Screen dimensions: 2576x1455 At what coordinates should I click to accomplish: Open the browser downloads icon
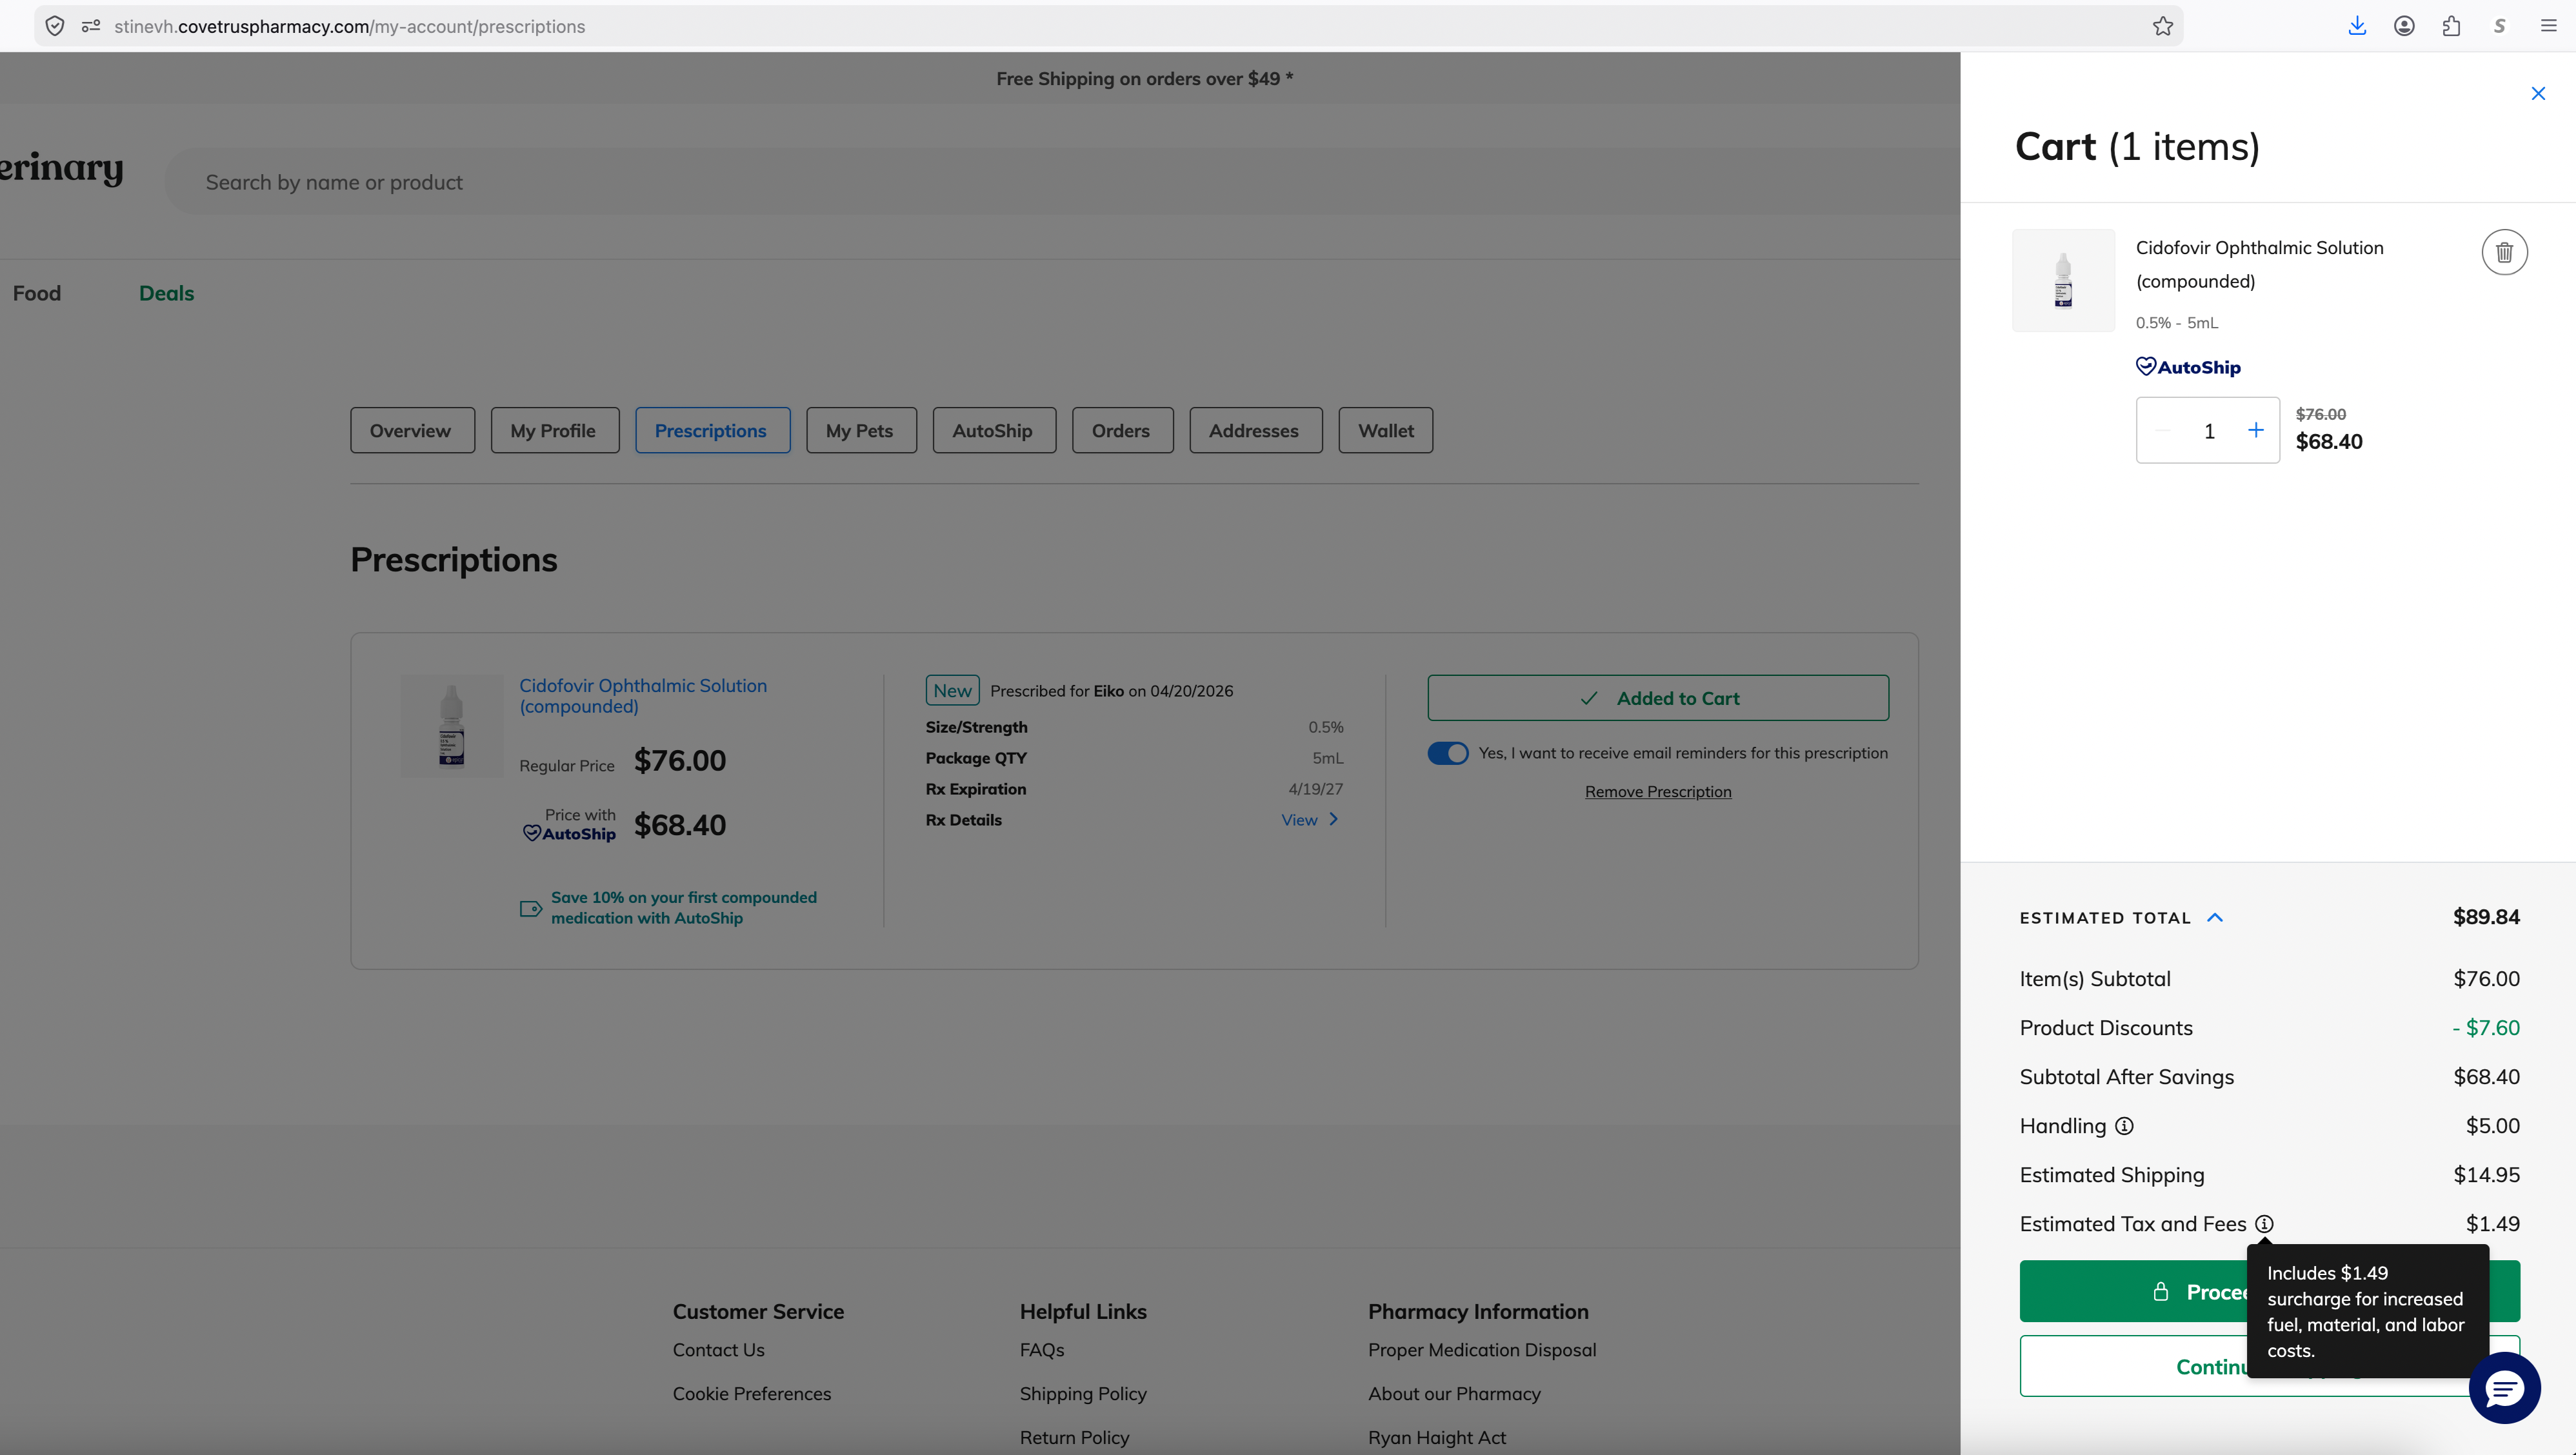point(2357,26)
